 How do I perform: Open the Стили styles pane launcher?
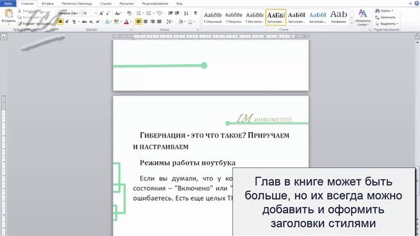coord(369,29)
